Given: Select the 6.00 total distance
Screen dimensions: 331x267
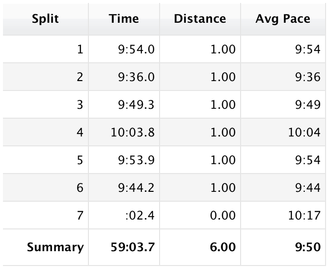Looking at the screenshot, I should (x=223, y=247).
